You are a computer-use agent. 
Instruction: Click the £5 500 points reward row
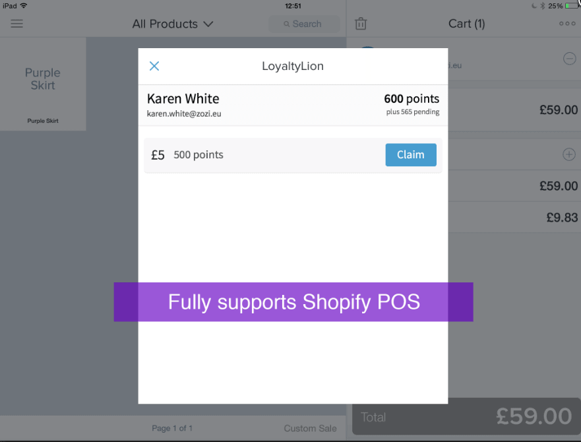293,155
